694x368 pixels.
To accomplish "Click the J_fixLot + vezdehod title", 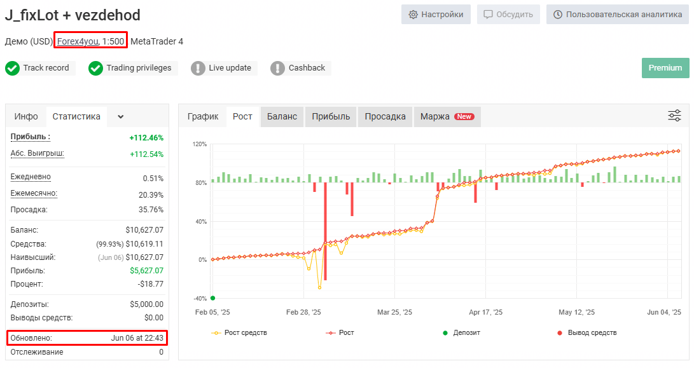I will coord(73,15).
